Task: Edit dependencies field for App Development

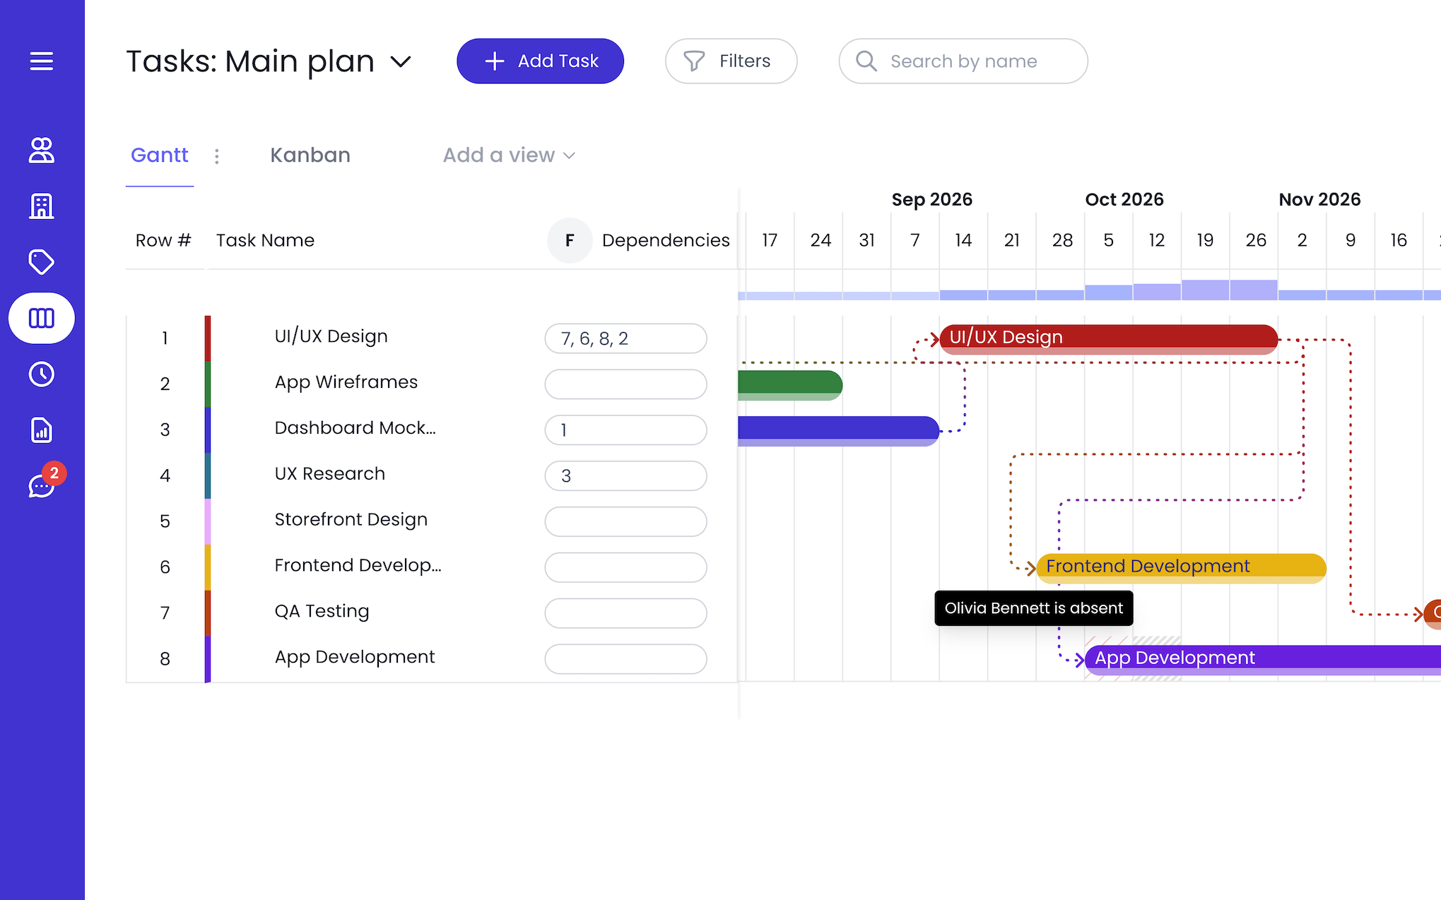Action: [625, 659]
